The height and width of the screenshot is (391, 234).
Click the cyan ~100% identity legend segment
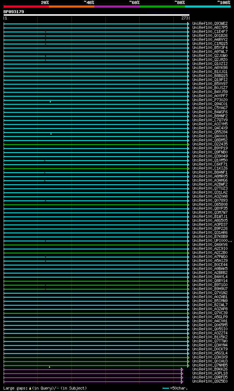coord(208,7)
